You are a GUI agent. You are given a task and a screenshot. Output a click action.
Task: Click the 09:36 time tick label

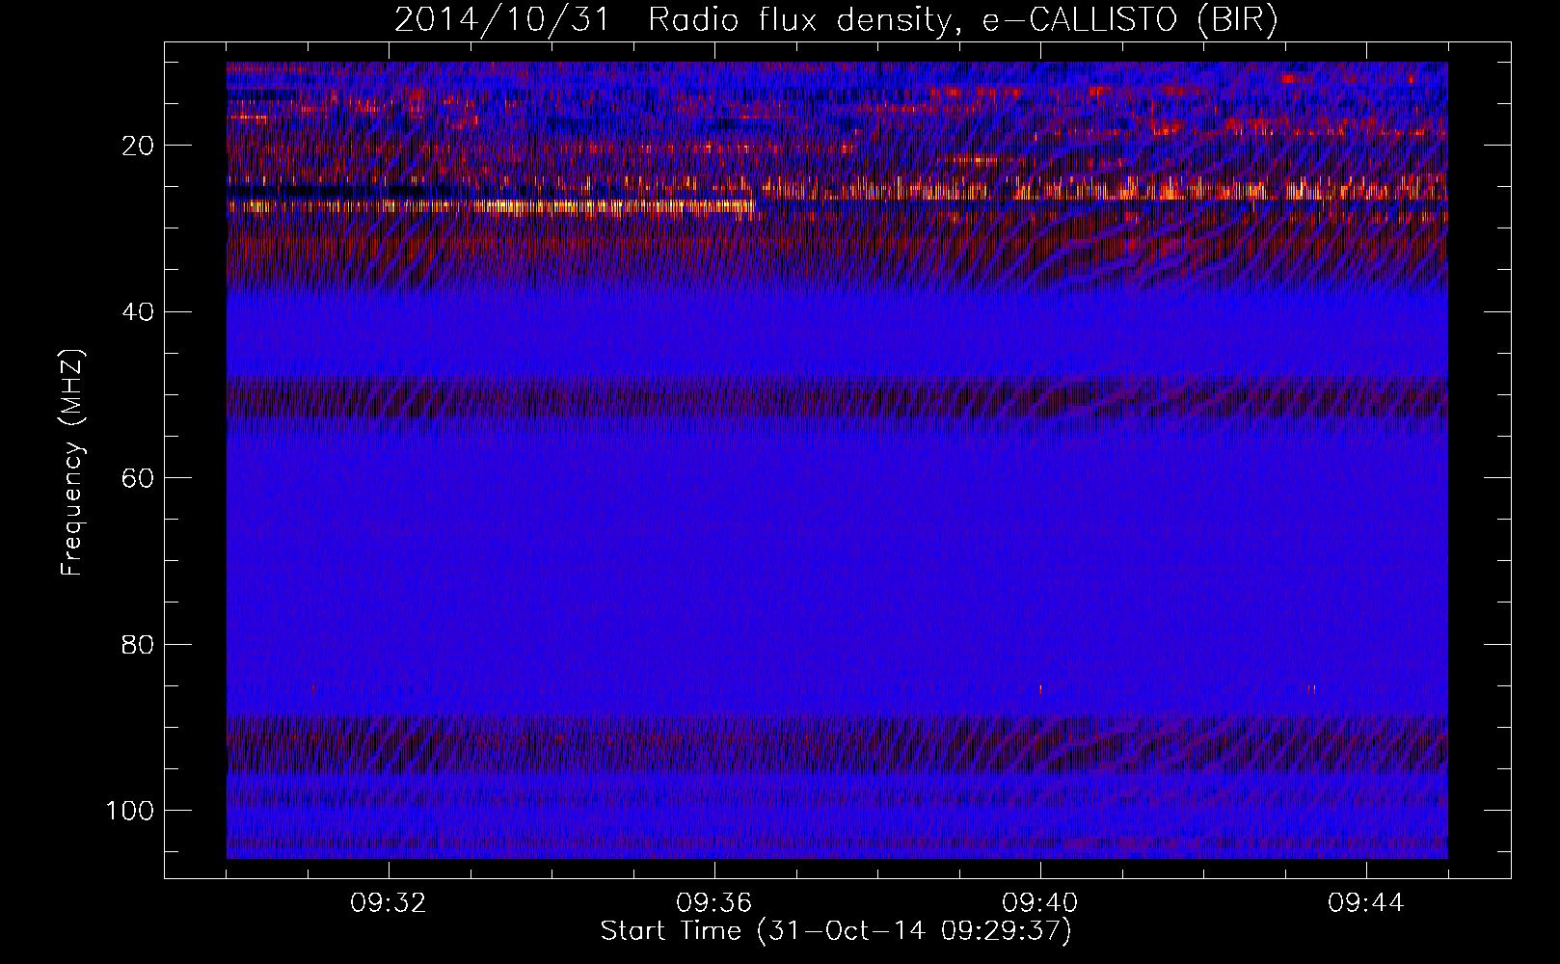pyautogui.click(x=714, y=903)
